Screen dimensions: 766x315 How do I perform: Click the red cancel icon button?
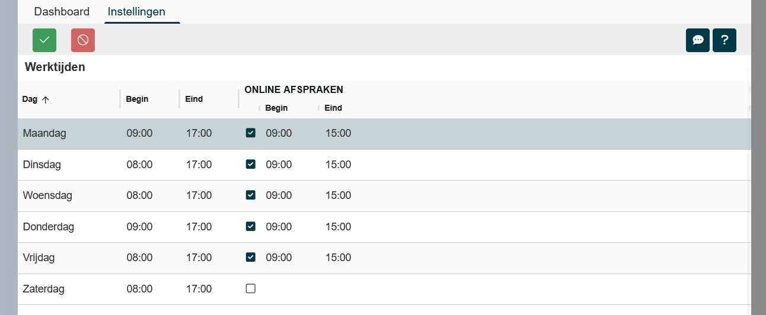(x=83, y=40)
